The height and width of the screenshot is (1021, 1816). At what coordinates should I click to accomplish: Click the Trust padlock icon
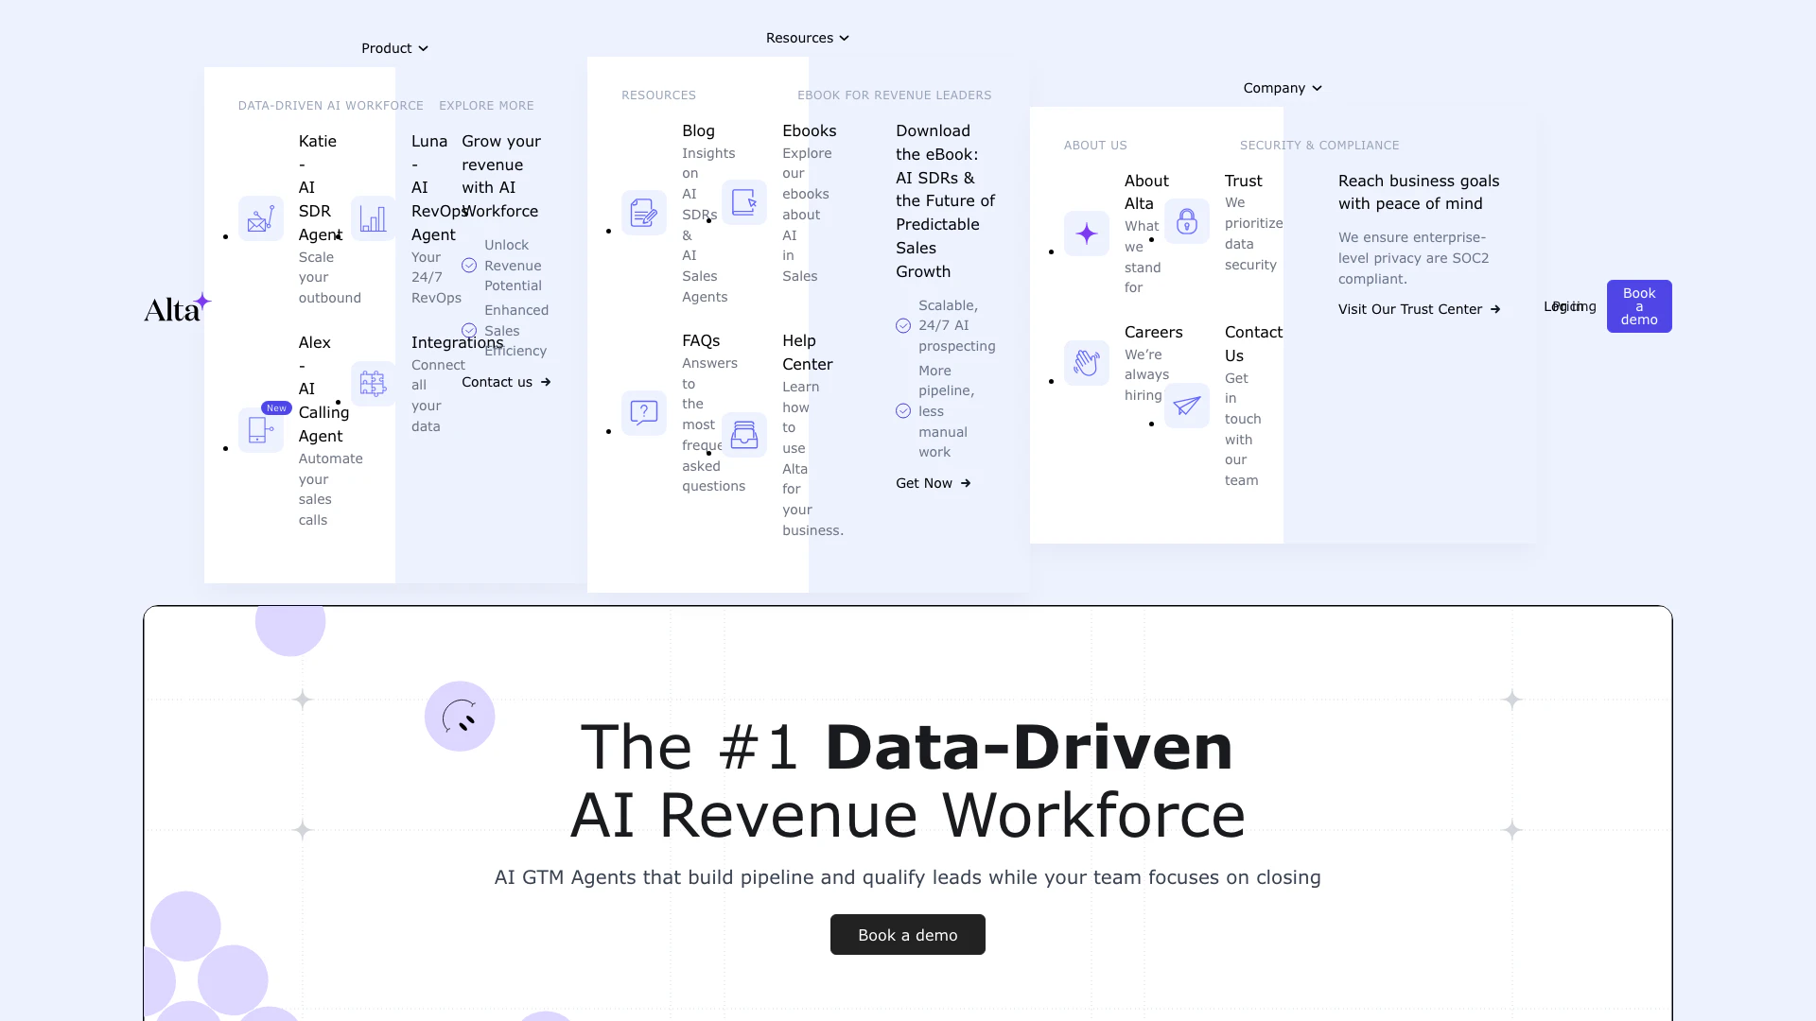[1186, 222]
